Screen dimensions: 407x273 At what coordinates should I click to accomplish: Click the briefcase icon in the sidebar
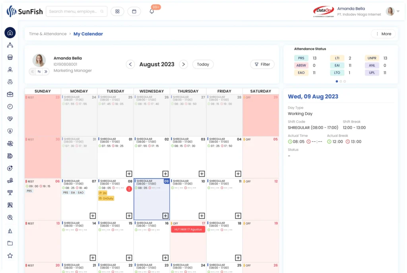point(10,93)
